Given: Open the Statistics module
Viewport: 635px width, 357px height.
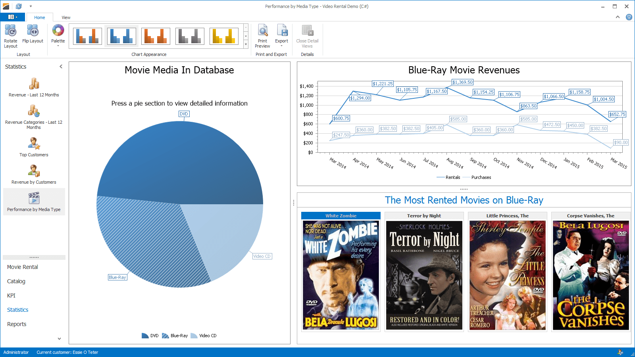Looking at the screenshot, I should click(x=18, y=310).
